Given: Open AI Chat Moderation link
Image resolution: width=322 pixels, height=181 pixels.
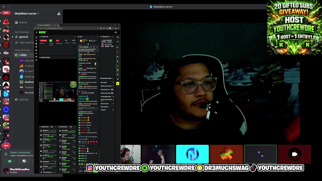Looking at the screenshot, I should [x=107, y=97].
